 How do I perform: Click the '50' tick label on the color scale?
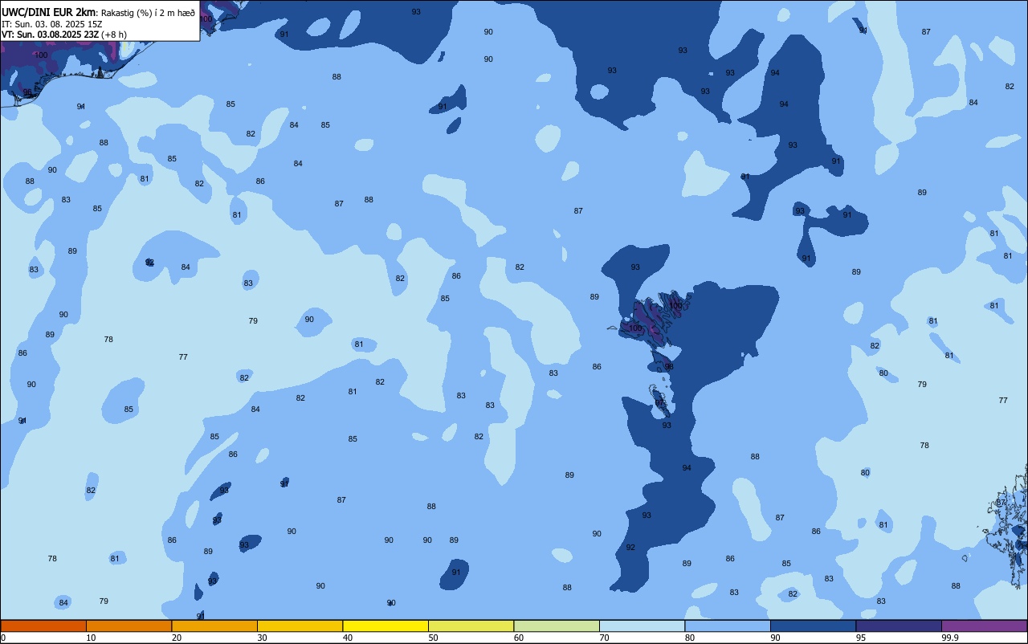pos(433,638)
